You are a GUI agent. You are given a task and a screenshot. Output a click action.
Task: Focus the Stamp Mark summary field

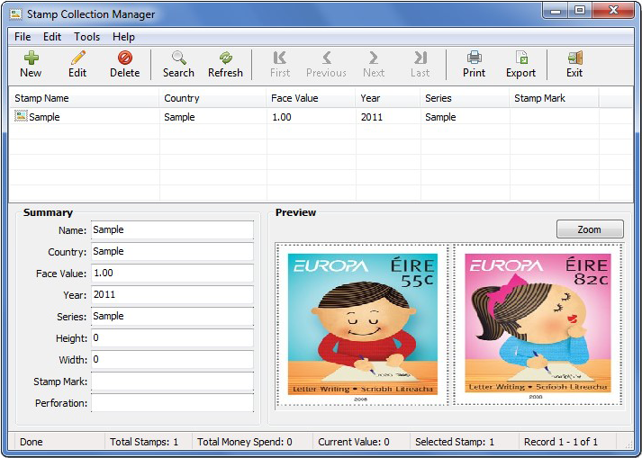click(172, 382)
